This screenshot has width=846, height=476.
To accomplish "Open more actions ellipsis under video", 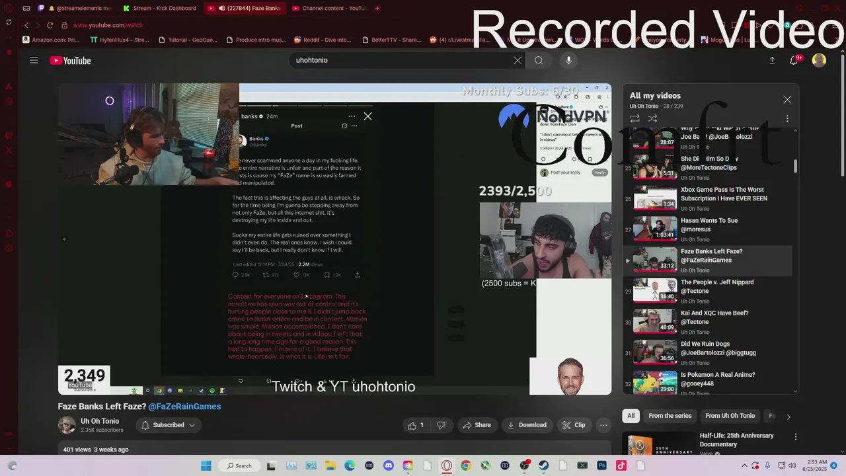I will pyautogui.click(x=603, y=425).
